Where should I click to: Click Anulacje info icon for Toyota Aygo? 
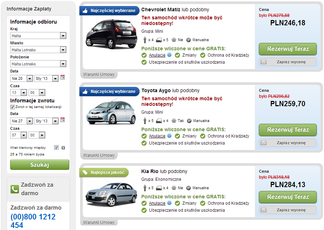pyautogui.click(x=169, y=136)
